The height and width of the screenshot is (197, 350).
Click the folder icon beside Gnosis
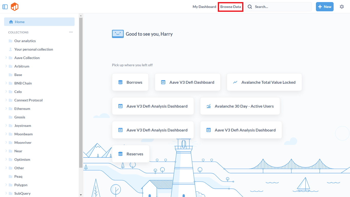tap(11, 117)
